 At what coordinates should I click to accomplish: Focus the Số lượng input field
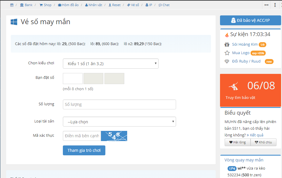tap(119, 104)
